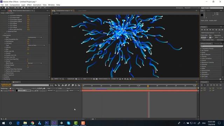Viewport: 224px width, 126px height.
Task: Expand Generate effects category
Action: point(201,64)
